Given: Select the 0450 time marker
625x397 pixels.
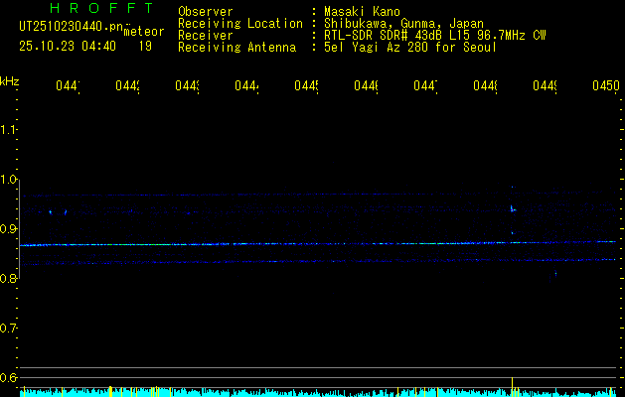Looking at the screenshot, I should coord(604,87).
